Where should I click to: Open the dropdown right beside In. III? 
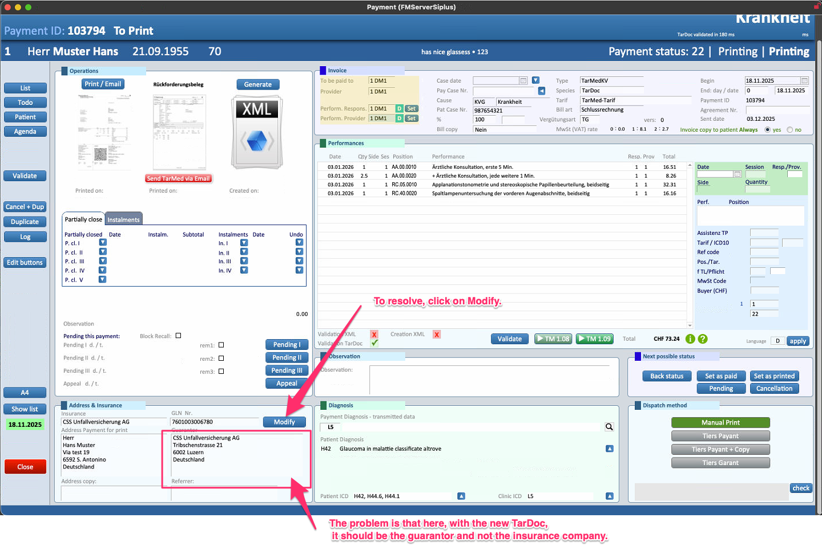[x=244, y=260]
